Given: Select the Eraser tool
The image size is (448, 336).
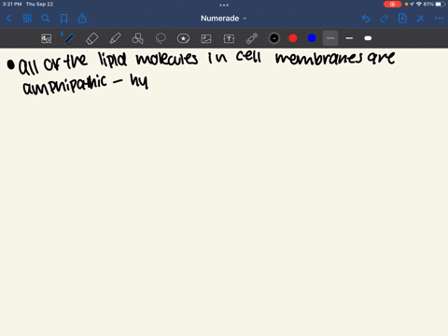Looking at the screenshot, I should click(91, 38).
